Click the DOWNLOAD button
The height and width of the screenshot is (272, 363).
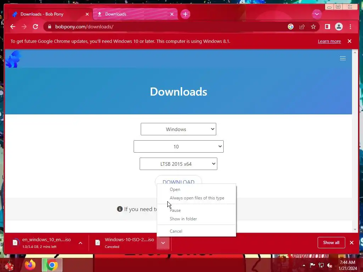click(x=178, y=180)
